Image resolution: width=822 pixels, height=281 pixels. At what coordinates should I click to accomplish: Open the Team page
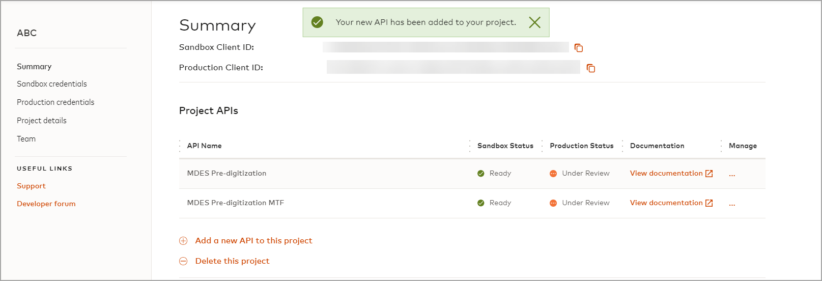click(26, 139)
